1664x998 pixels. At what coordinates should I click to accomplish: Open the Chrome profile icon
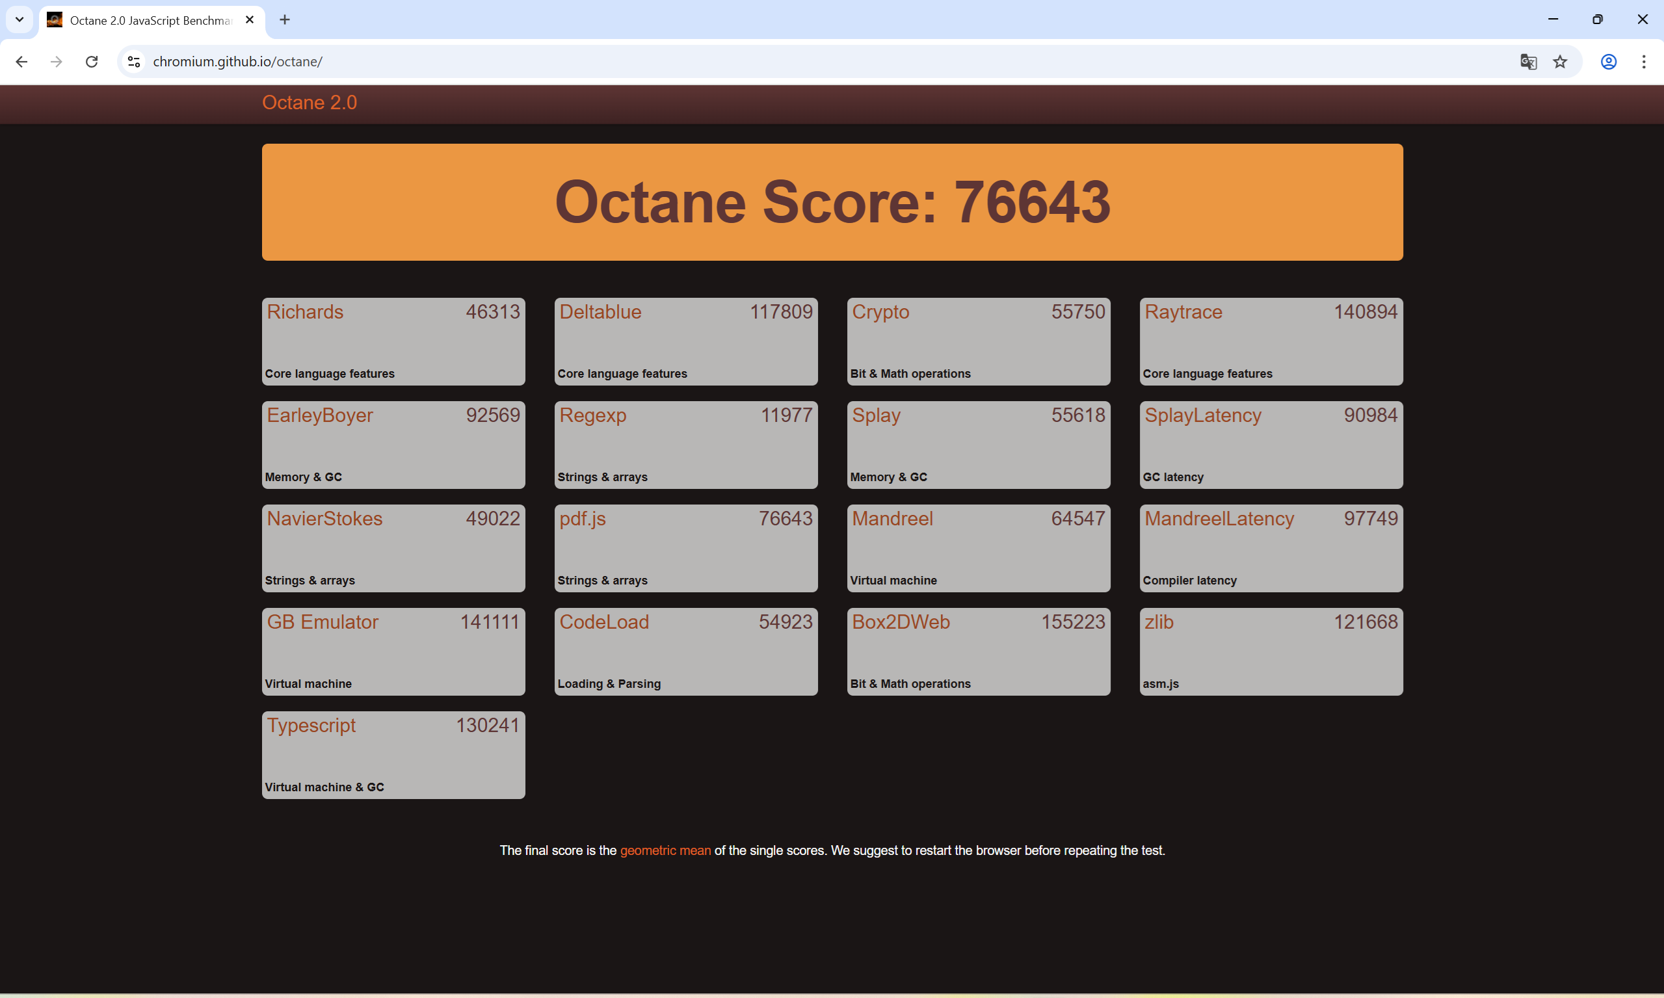click(x=1608, y=62)
